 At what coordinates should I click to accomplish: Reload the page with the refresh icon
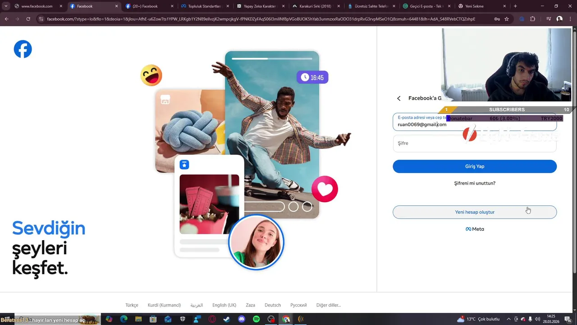[x=28, y=19]
